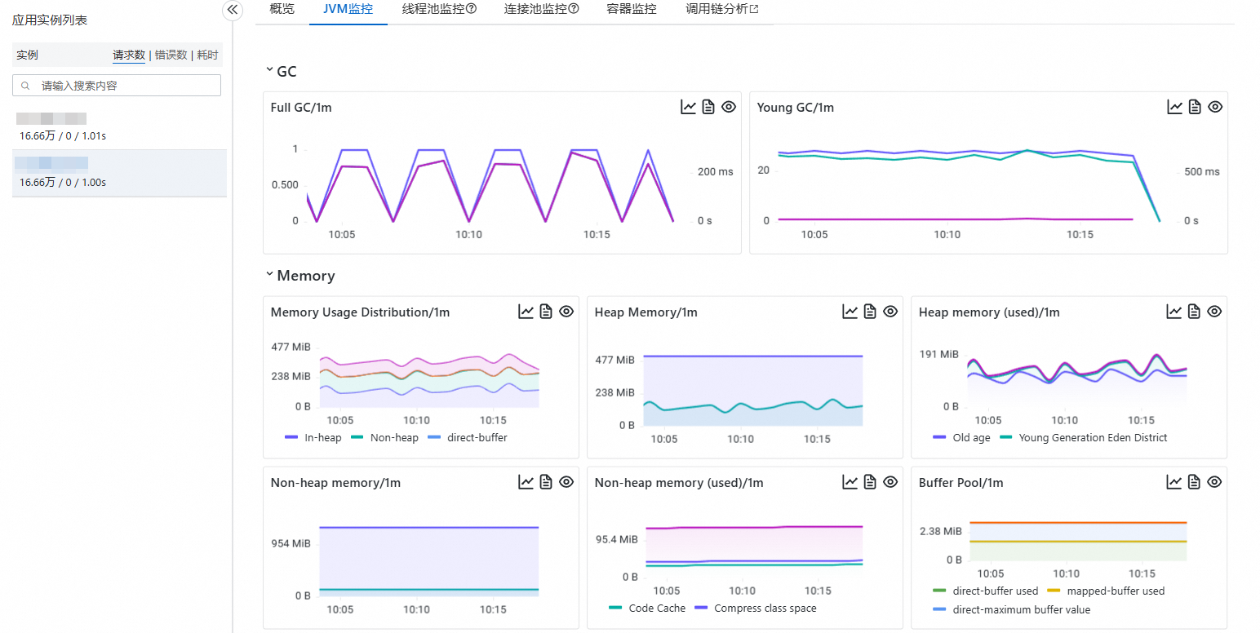
Task: Switch to the 概览 tab
Action: (282, 10)
